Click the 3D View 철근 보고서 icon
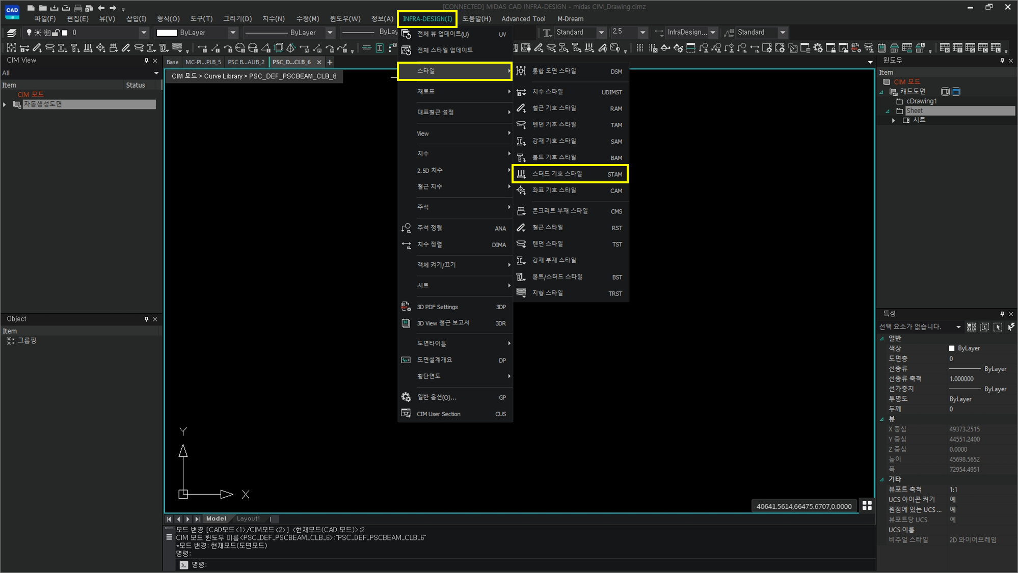1018x573 pixels. (x=406, y=323)
